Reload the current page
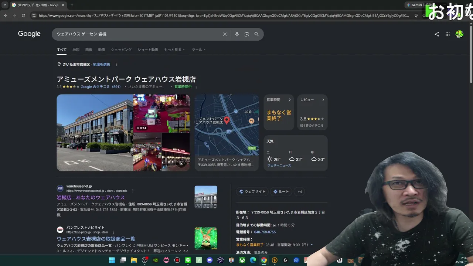 tap(23, 16)
